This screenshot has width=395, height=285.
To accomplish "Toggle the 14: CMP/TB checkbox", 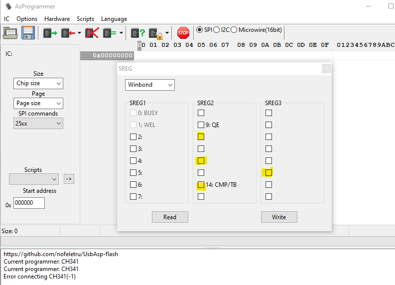I will click(x=201, y=185).
